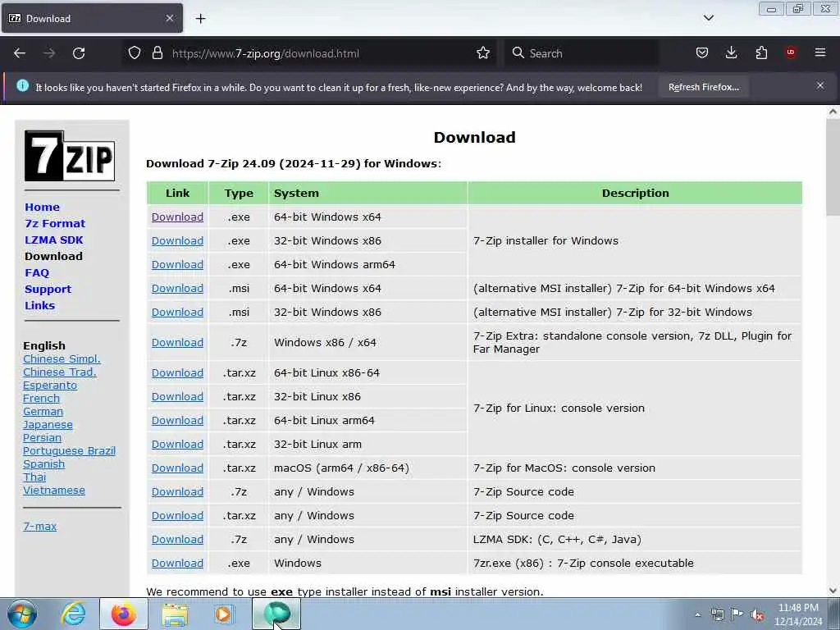Click the padlock site security icon
Screen dimensions: 840x630
coord(157,53)
